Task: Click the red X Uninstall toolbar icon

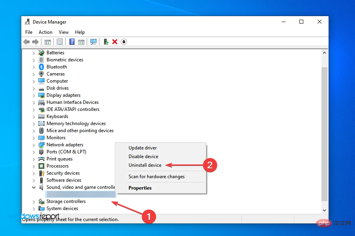Action: (x=114, y=42)
